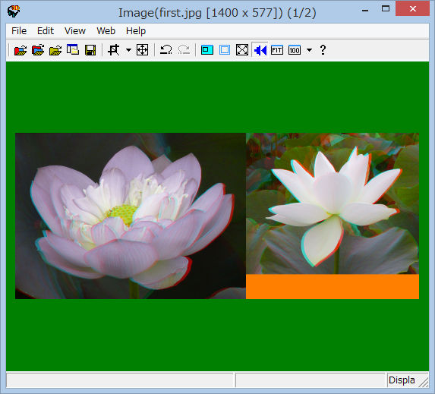Expand dropdown arrow beside crop tool
Screen dimensions: 435x394
pos(128,50)
